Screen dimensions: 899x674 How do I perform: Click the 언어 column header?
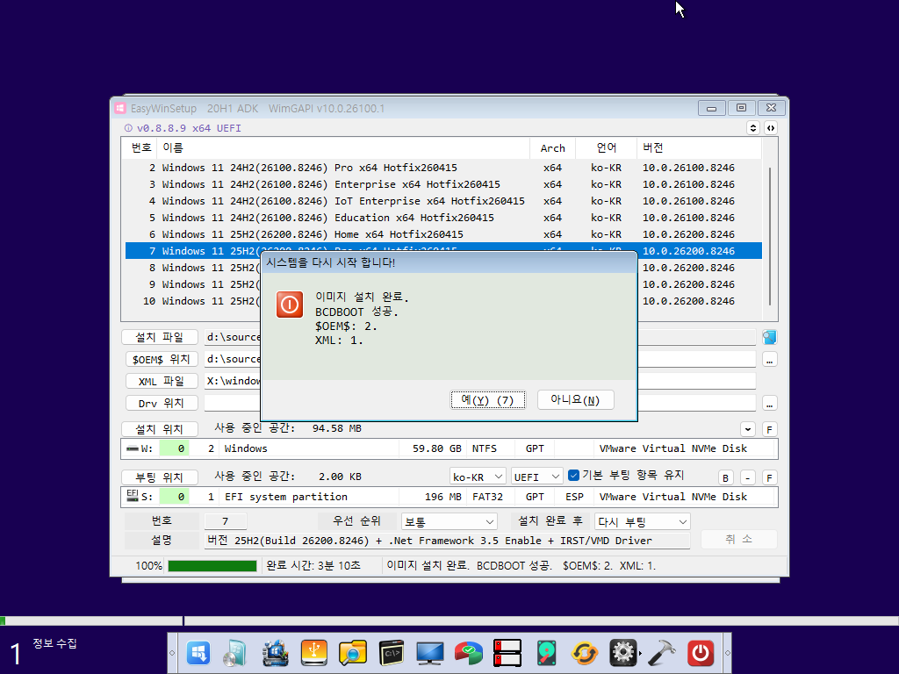tap(606, 147)
